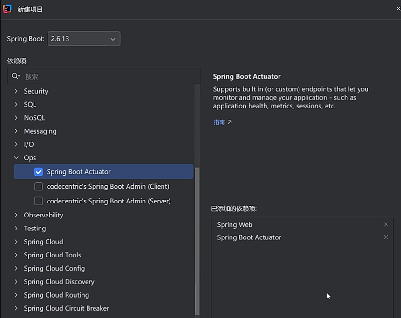Select the Security tree label
The height and width of the screenshot is (318, 401).
click(36, 91)
